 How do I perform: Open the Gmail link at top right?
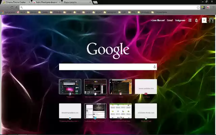170,20
